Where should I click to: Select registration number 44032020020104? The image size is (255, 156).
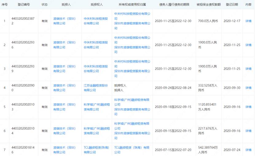tap(23, 131)
